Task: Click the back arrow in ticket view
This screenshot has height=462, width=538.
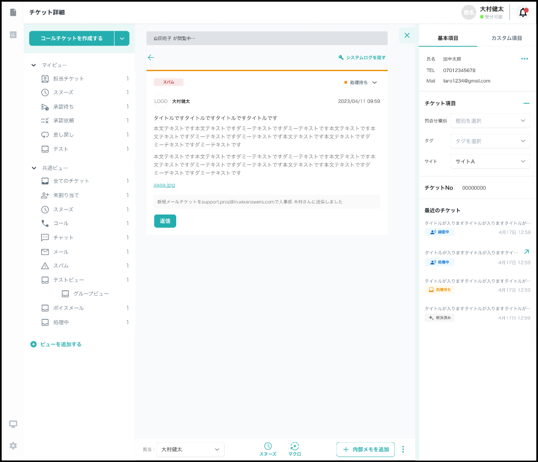Action: pos(151,57)
